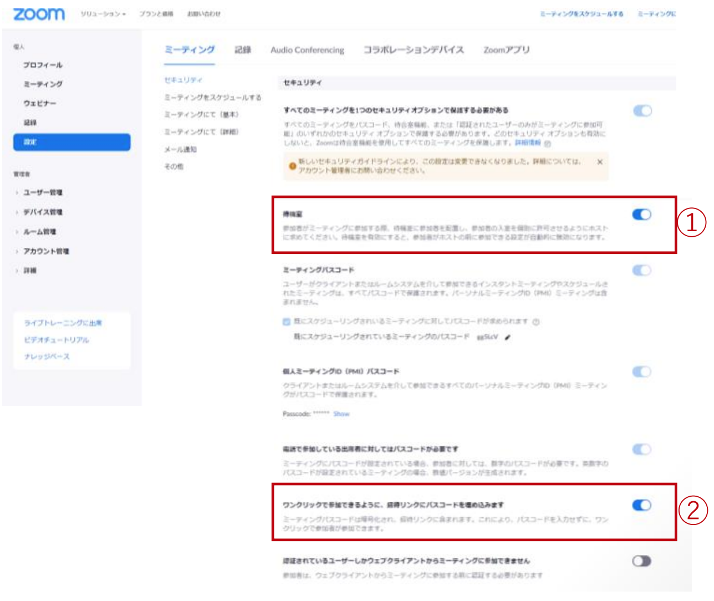Expand the アカウント管理 section
714x601 pixels.
tap(45, 251)
